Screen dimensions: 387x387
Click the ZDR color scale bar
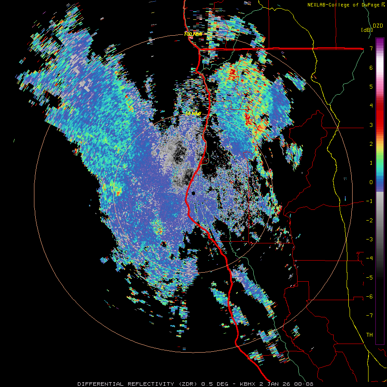point(380,191)
